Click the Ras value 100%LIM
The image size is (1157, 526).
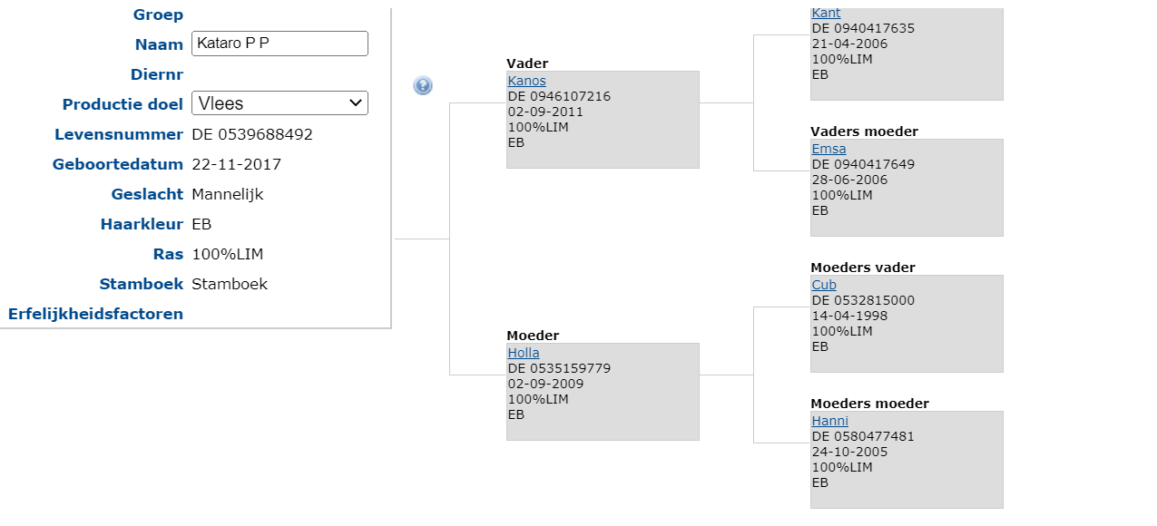click(228, 254)
